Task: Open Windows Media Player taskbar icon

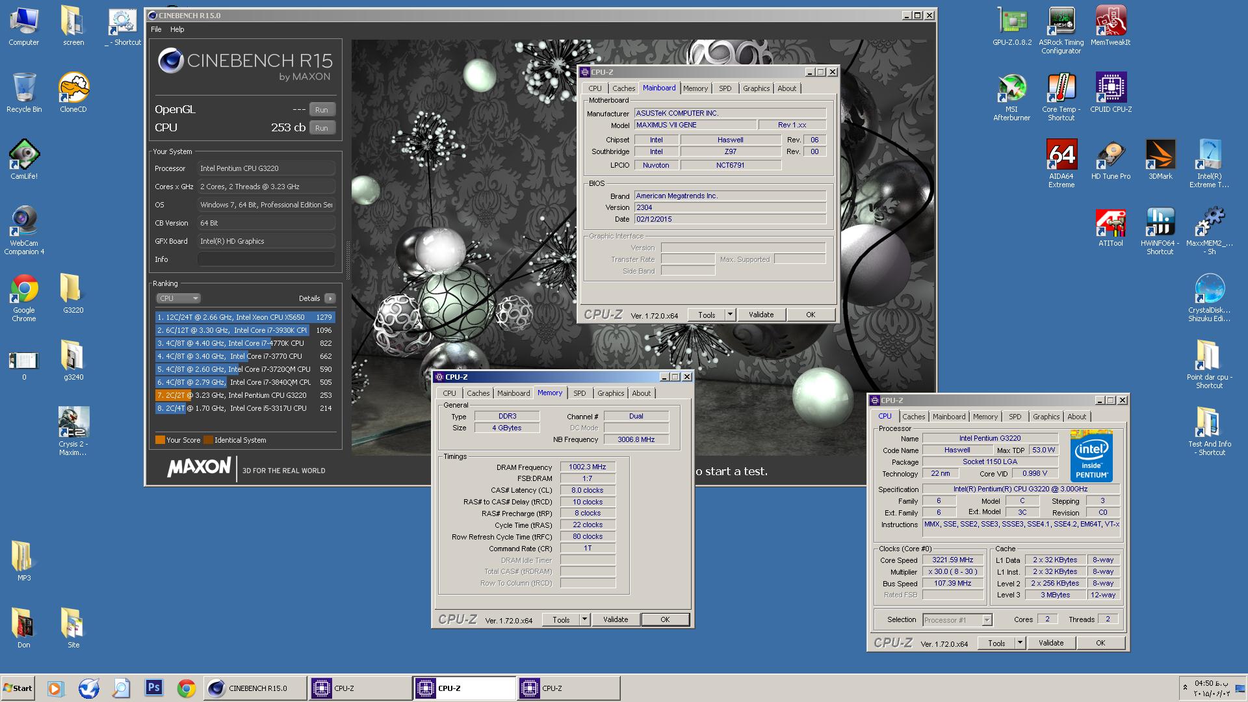Action: click(55, 688)
